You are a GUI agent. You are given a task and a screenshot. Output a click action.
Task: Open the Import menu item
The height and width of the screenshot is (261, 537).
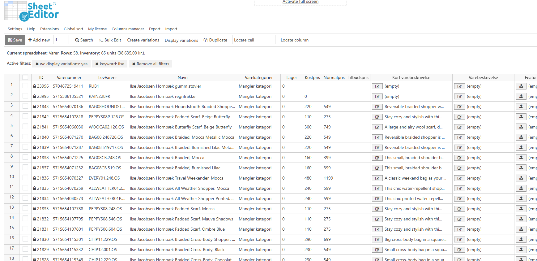coord(171,29)
